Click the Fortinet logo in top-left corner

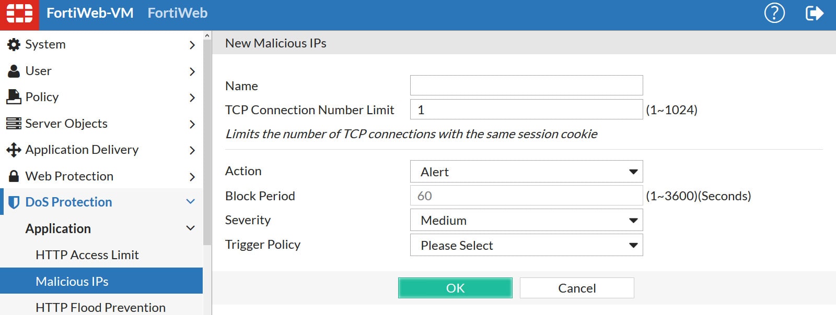(19, 13)
